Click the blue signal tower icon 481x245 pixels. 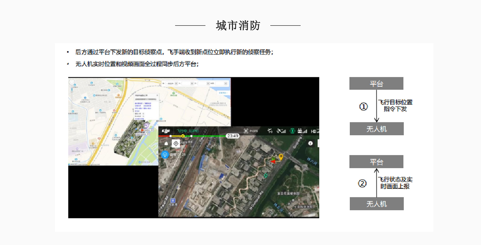tap(165, 155)
